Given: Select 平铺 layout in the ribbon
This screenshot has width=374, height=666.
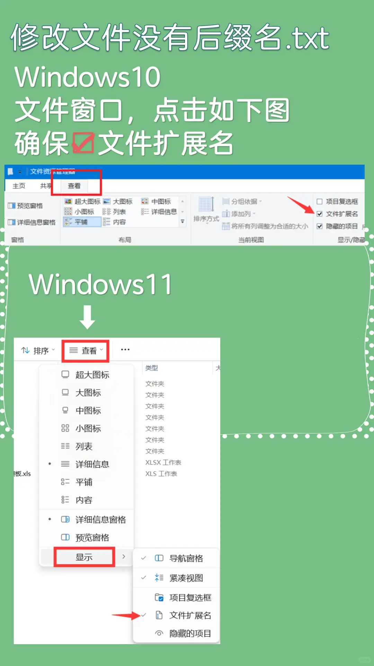Looking at the screenshot, I should (82, 222).
